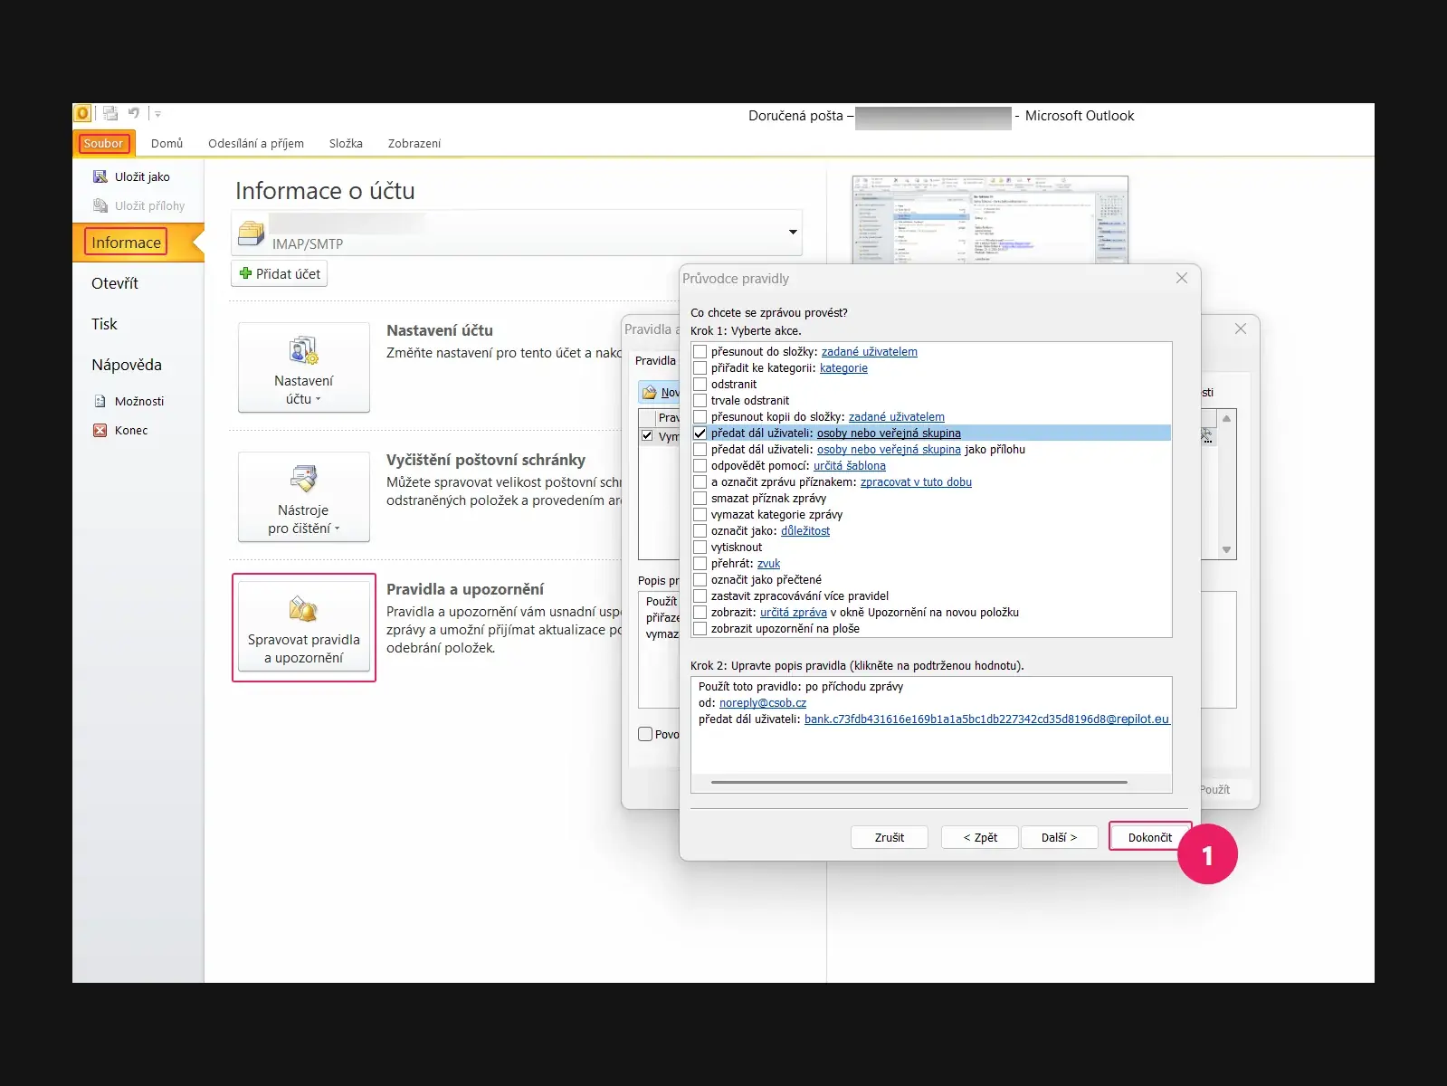Expand the IMAP/SMTP account selector dropdown
This screenshot has height=1086, width=1447.
tap(793, 233)
